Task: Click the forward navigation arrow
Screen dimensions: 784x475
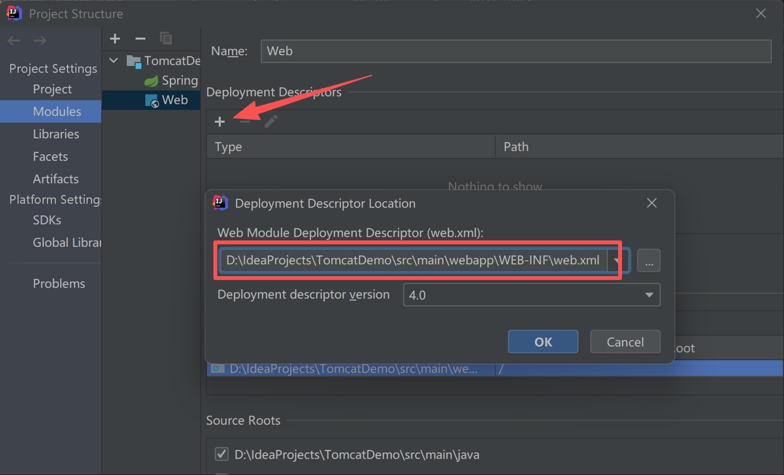Action: pyautogui.click(x=40, y=40)
